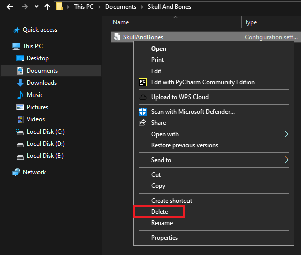Open Pictures in navigation pane
This screenshot has height=255, width=301.
point(37,107)
